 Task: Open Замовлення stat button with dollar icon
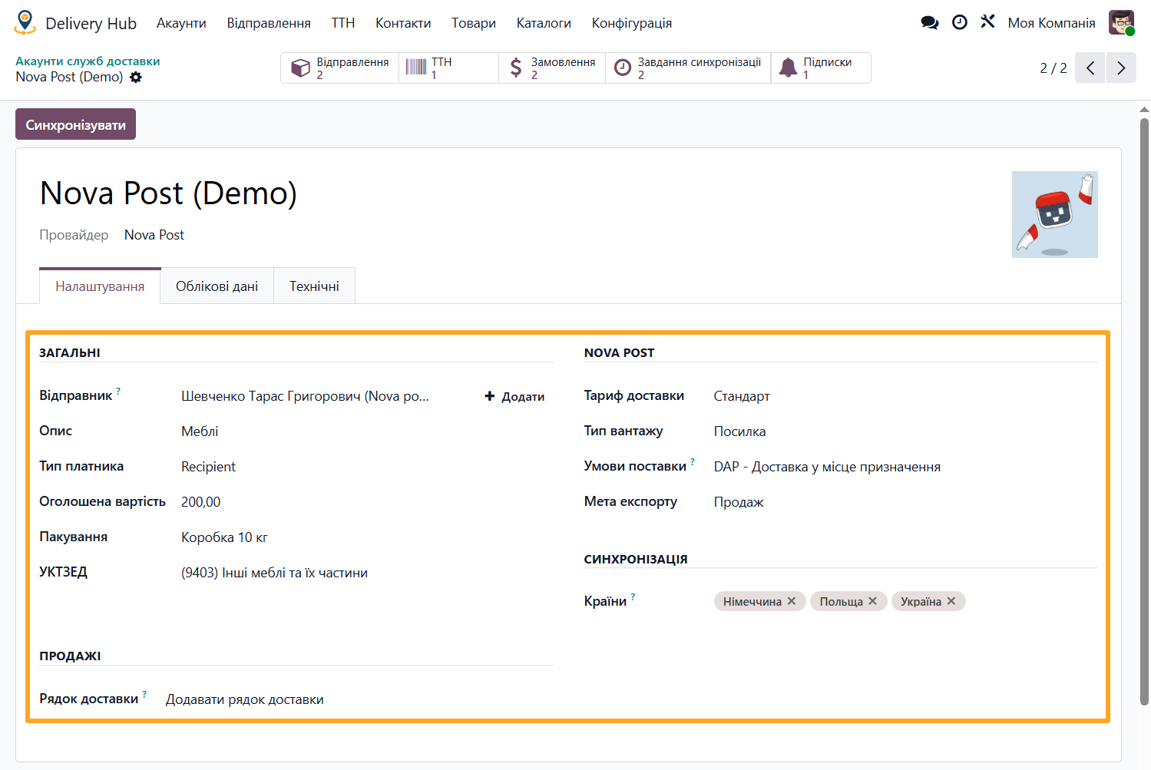[x=552, y=68]
